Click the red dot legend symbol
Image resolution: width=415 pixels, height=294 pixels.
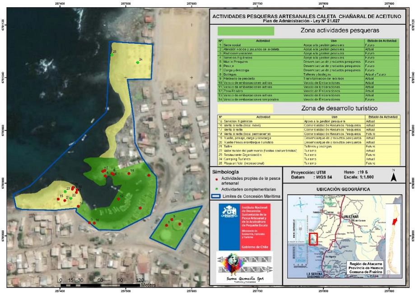click(x=216, y=179)
